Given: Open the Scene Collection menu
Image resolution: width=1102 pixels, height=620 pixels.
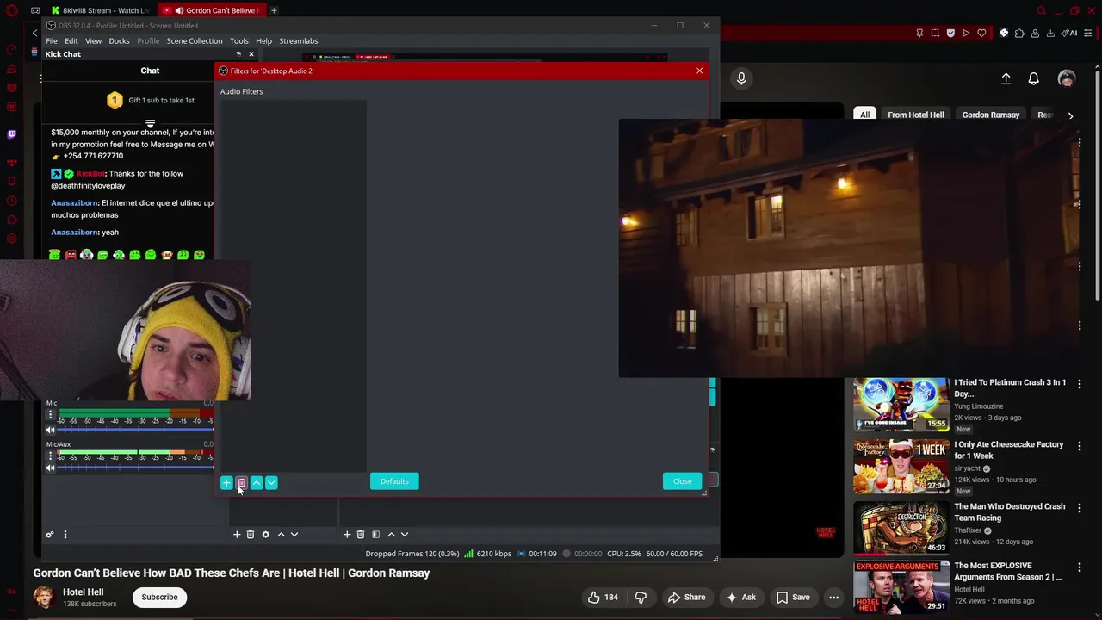Looking at the screenshot, I should [195, 40].
